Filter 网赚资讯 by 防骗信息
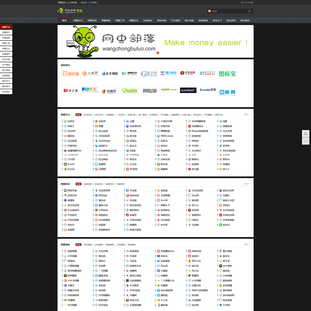 coord(121,184)
